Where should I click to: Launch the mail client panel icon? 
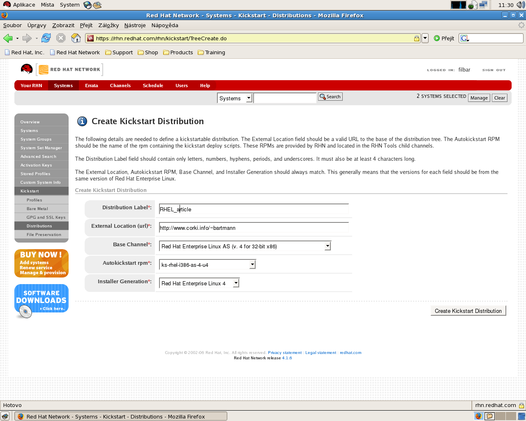(97, 5)
